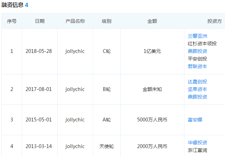Screen dimensions: 225x156
Task: Open the 兰馨亚洲 investor link
Action: [x=197, y=36]
